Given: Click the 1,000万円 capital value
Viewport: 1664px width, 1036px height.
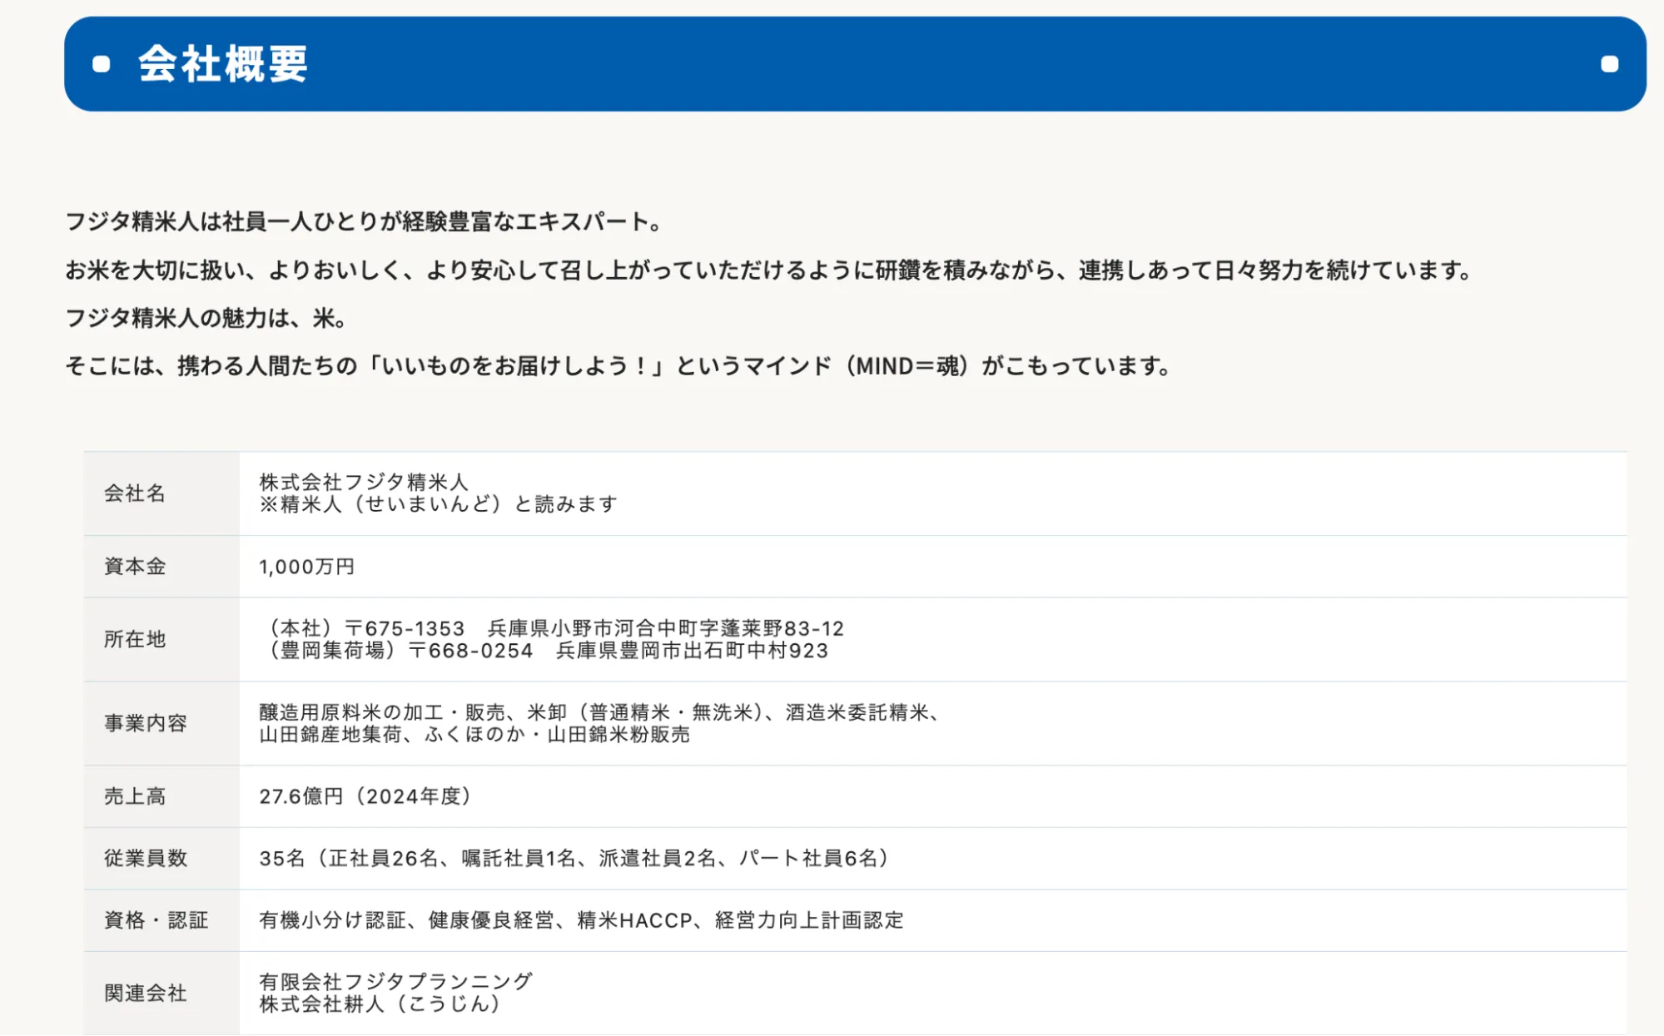Looking at the screenshot, I should [306, 567].
